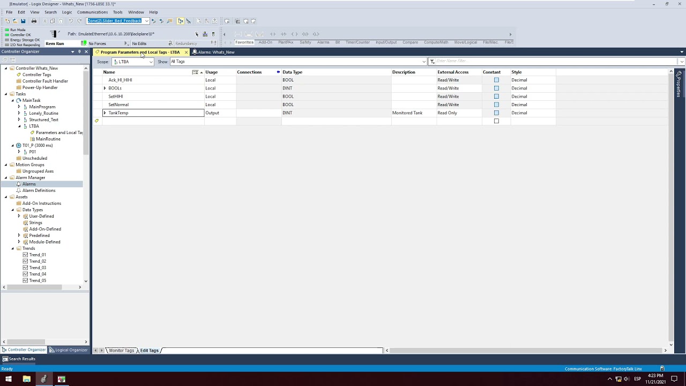Close the Program Parameters and Local Tags tab
This screenshot has height=386, width=686.
(186, 52)
